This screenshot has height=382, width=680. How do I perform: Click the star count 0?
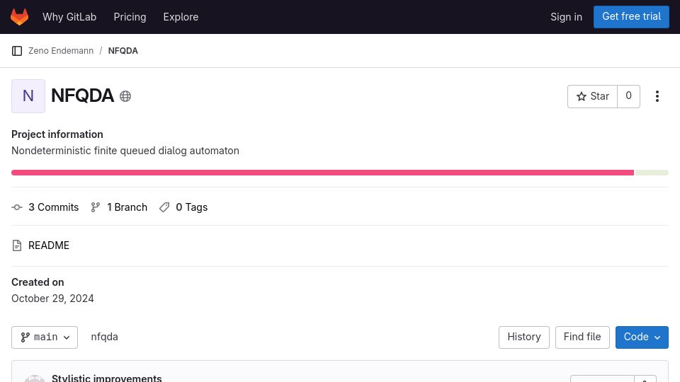tap(628, 96)
